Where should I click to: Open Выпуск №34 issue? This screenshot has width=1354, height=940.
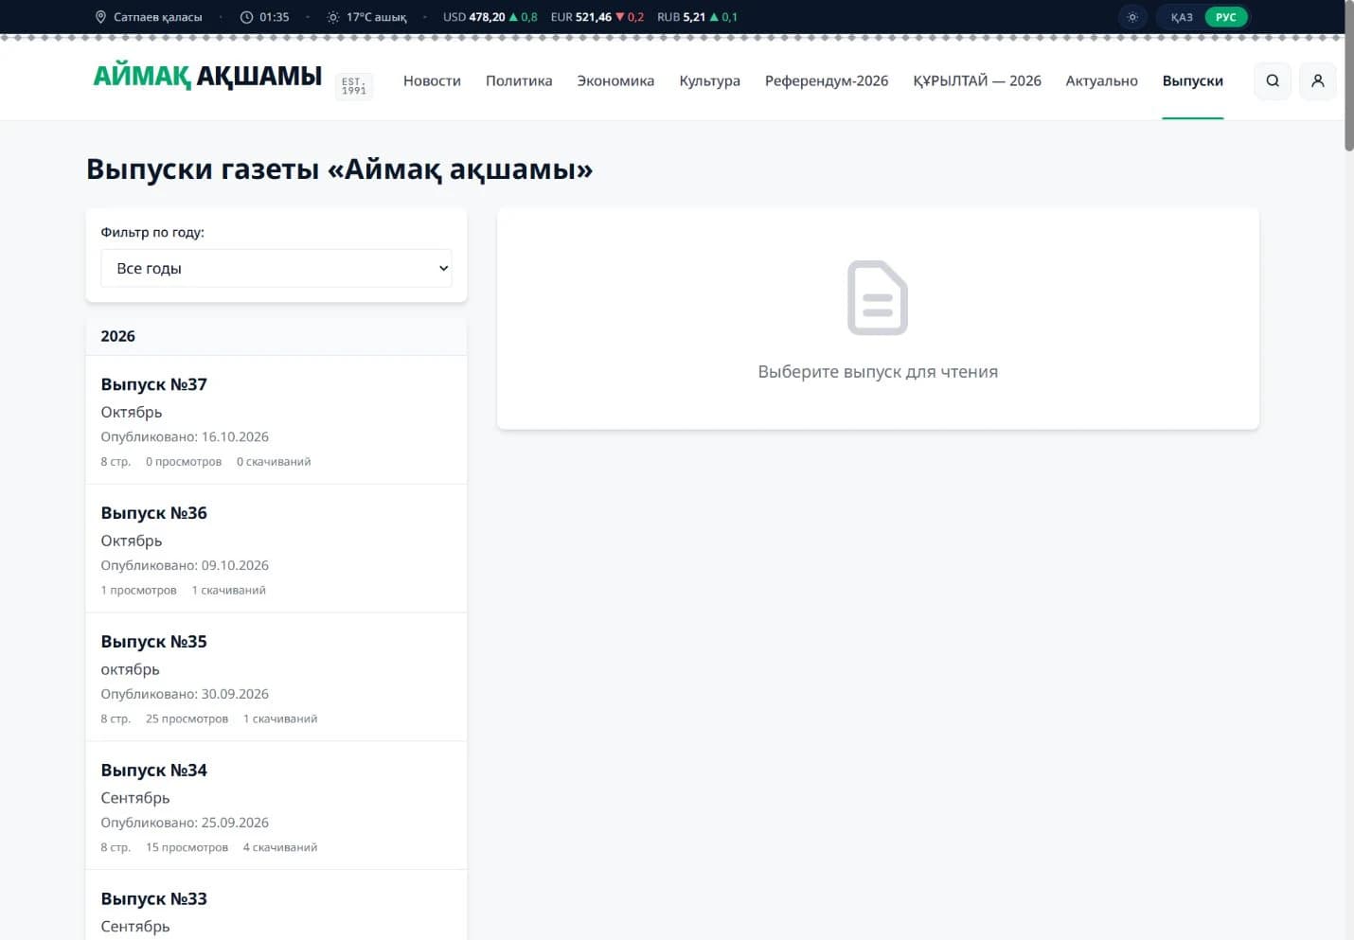pyautogui.click(x=276, y=807)
